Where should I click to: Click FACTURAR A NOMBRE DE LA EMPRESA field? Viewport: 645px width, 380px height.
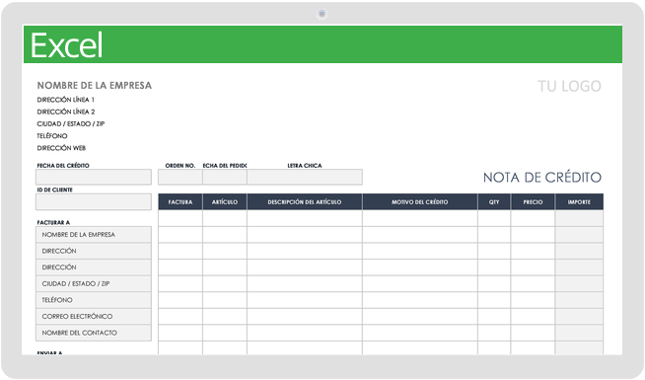tap(94, 235)
